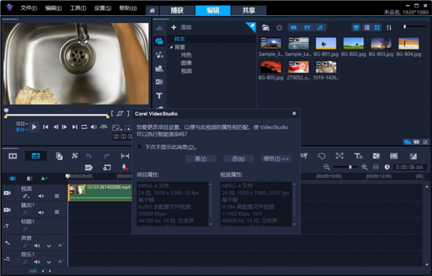Open media library panel icon
This screenshot has width=432, height=276.
click(159, 41)
